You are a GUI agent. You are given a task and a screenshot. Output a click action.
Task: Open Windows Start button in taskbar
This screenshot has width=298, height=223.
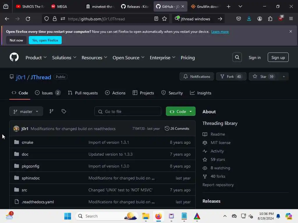tap(68, 216)
